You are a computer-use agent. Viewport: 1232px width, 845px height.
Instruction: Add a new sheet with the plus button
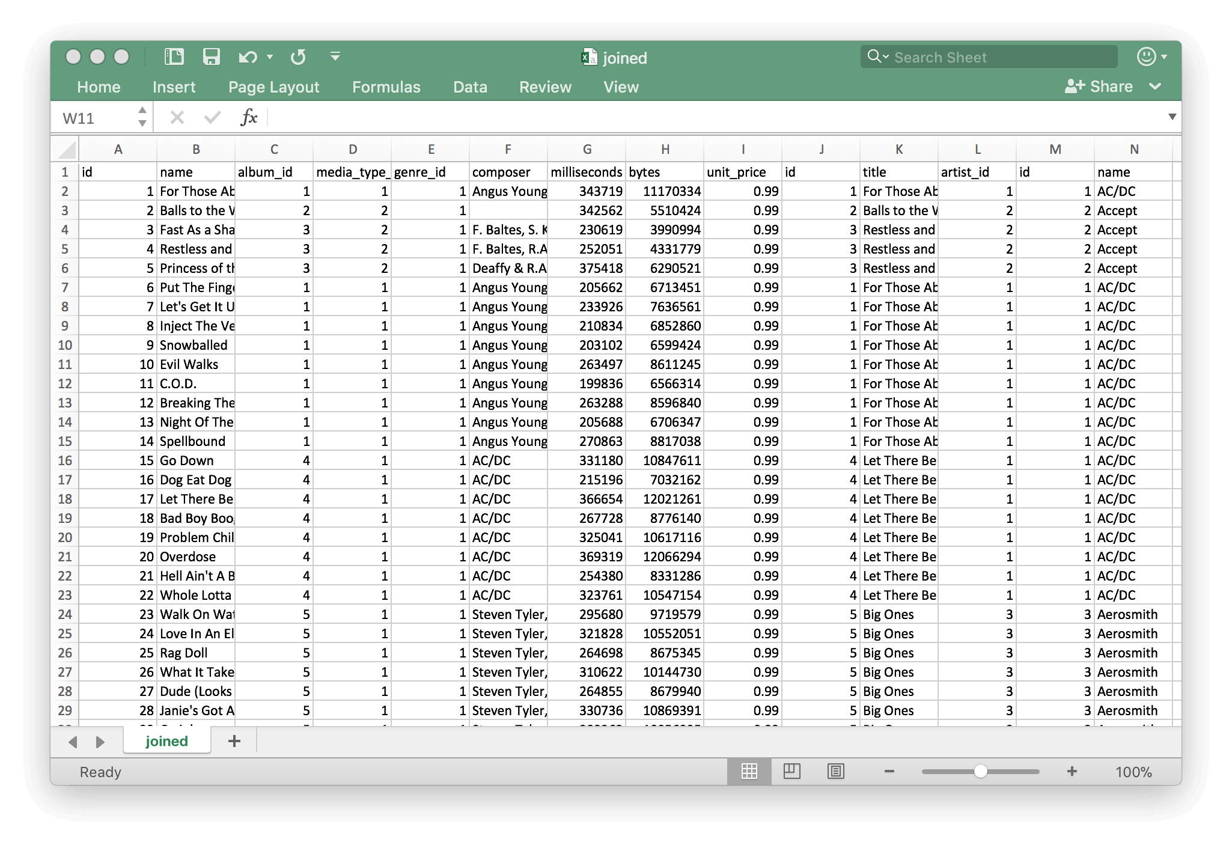coord(234,741)
